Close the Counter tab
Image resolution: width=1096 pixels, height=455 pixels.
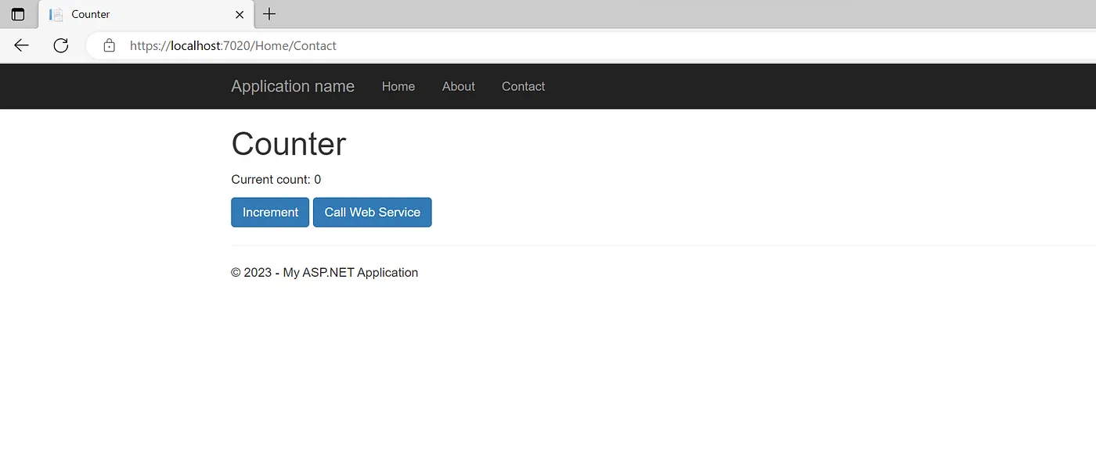(240, 13)
